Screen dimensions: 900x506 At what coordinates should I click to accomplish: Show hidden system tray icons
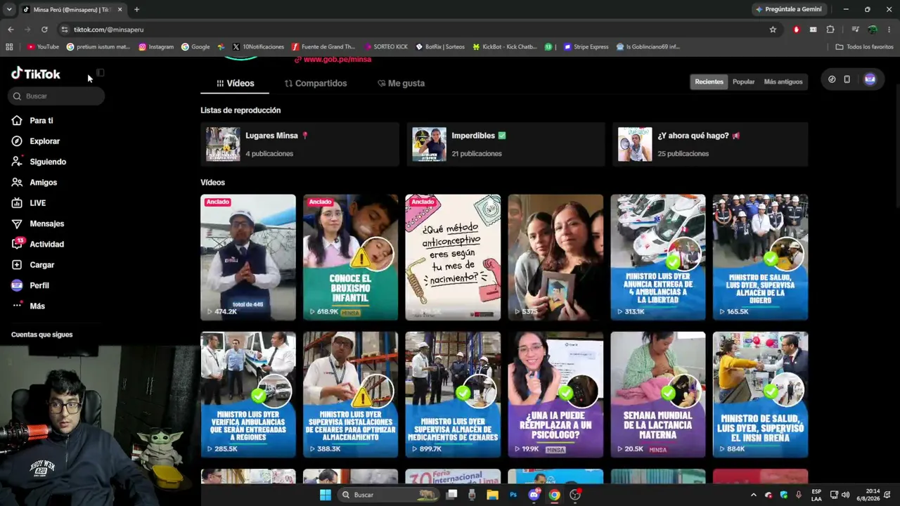click(754, 495)
